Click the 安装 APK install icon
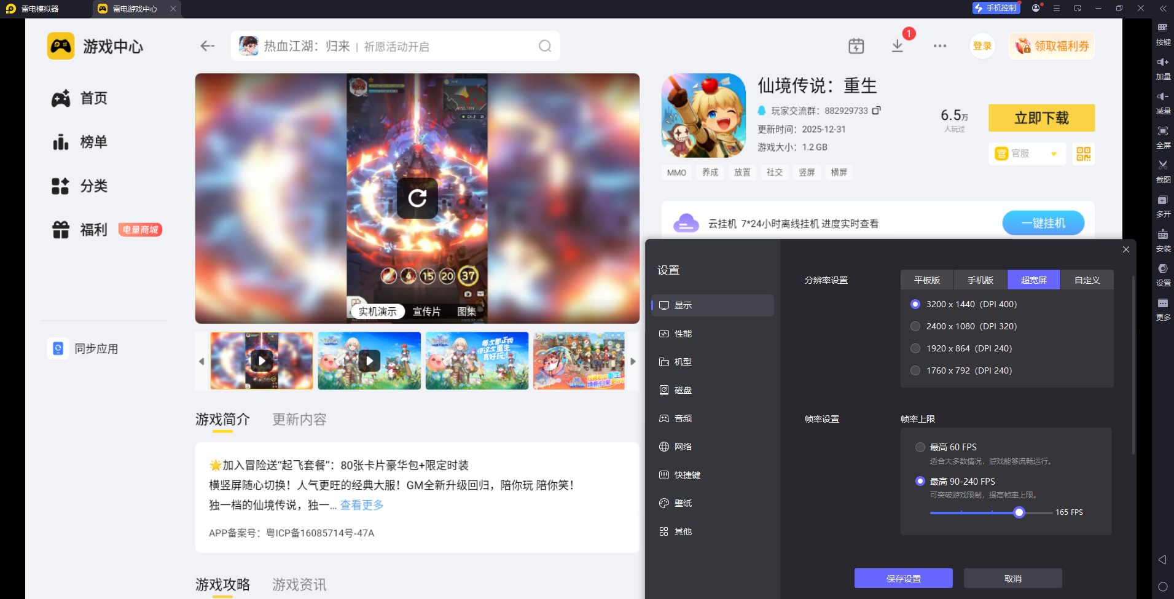The width and height of the screenshot is (1174, 599). 1163,234
